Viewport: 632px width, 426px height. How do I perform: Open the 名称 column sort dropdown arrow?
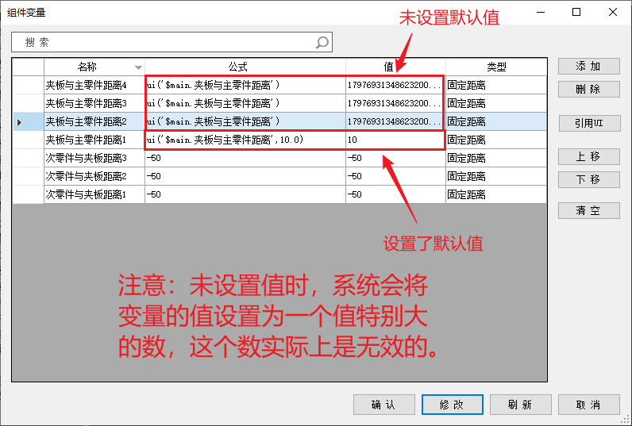tap(138, 67)
